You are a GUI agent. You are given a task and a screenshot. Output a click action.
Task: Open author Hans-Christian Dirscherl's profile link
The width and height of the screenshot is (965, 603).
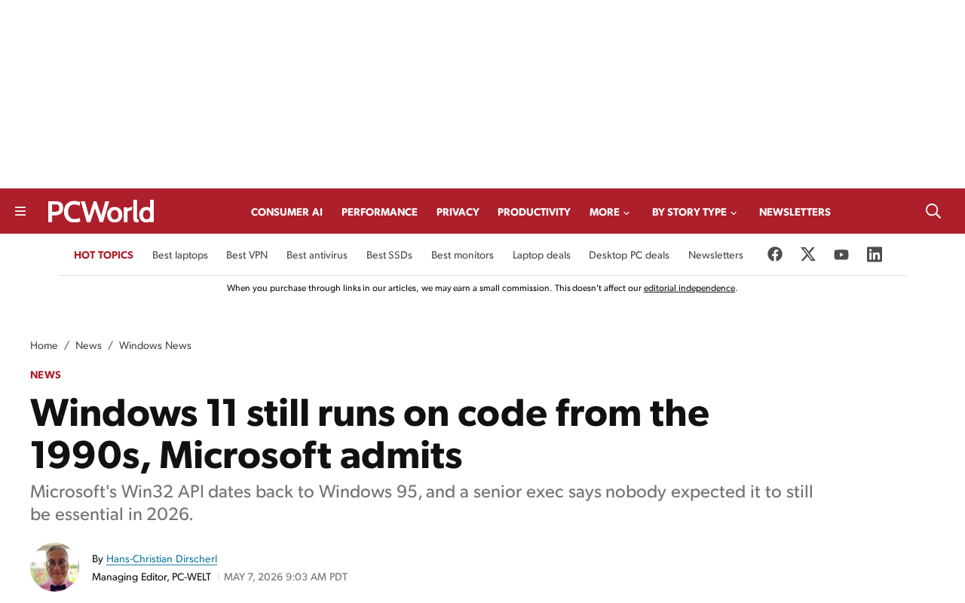click(161, 559)
